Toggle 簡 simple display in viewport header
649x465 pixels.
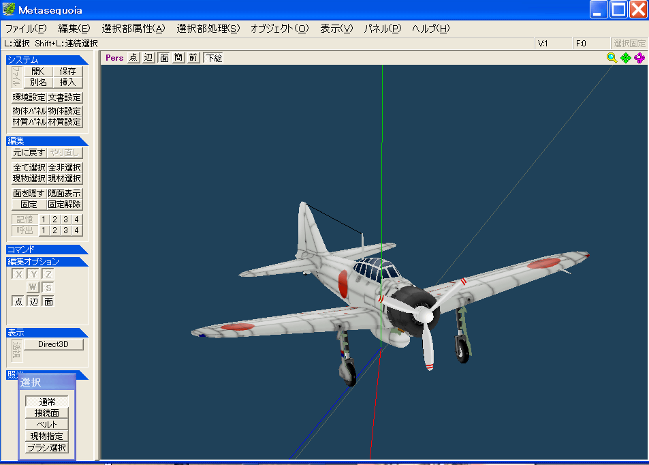(178, 57)
